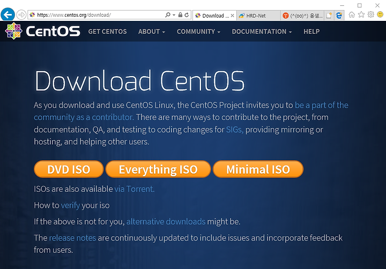Viewport: 386px width, 269px height.
Task: Close the Download CentOS browser tab
Action: [x=232, y=16]
